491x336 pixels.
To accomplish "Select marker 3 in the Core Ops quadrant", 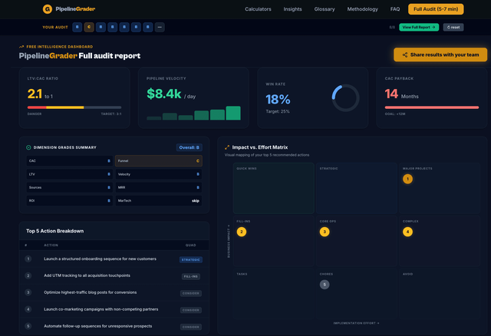I will point(325,232).
